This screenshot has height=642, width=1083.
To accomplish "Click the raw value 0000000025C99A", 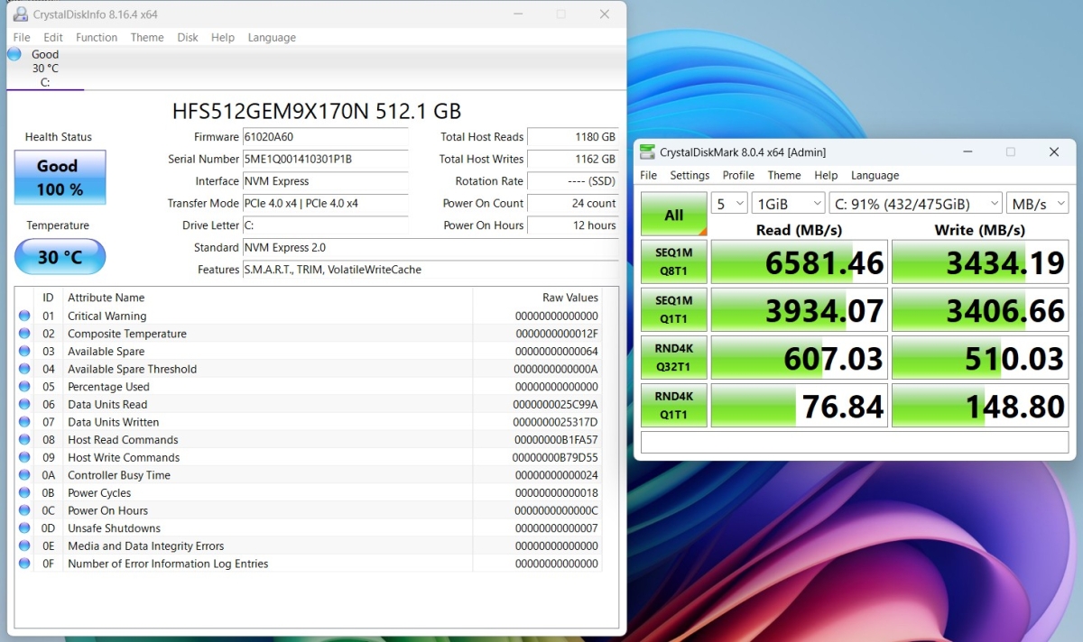I will 555,405.
